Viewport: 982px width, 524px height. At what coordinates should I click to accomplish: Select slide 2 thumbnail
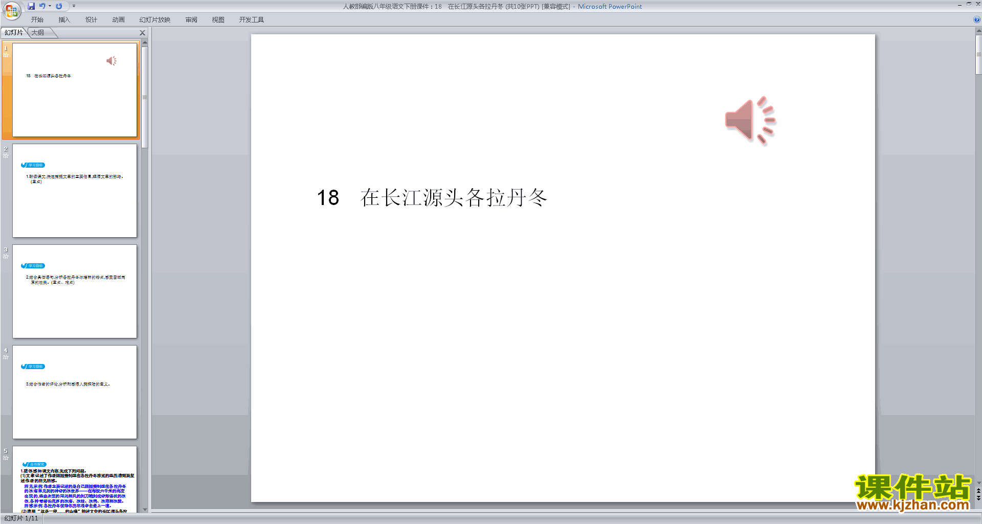pyautogui.click(x=75, y=191)
